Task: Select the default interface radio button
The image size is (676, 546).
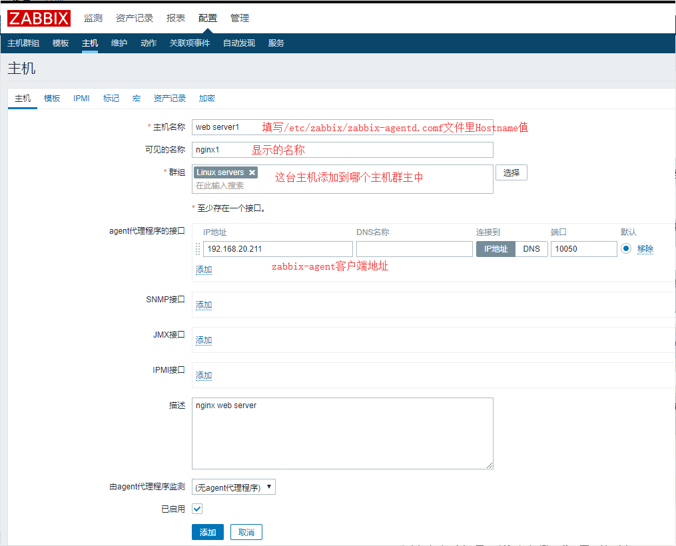Action: click(626, 249)
